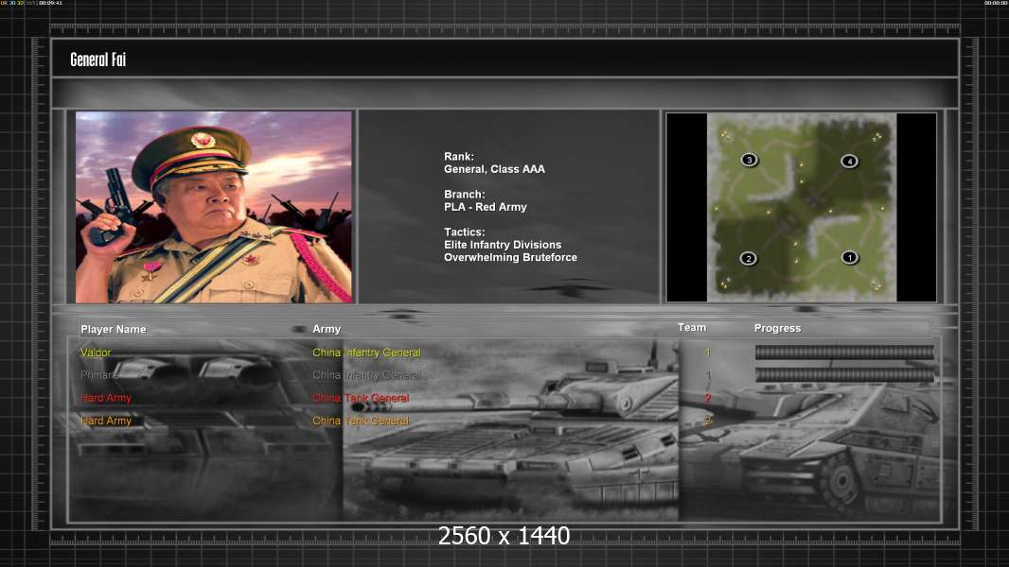Click the "Rank:" label
Image resolution: width=1009 pixels, height=567 pixels.
(x=459, y=156)
